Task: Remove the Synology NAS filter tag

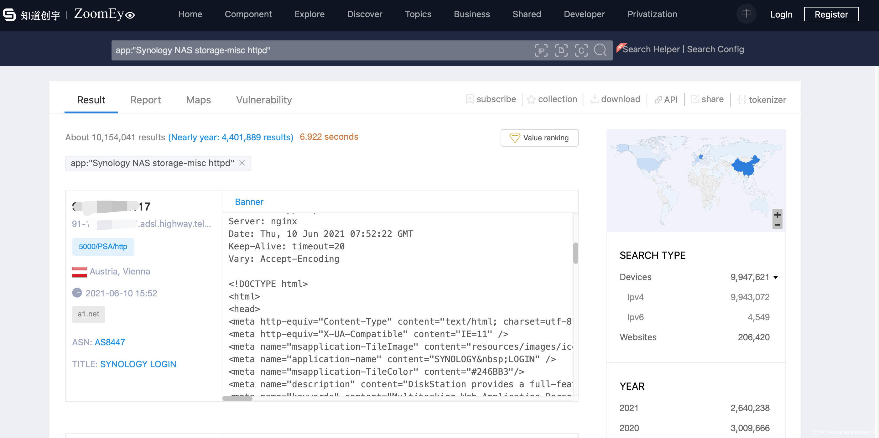Action: [242, 163]
